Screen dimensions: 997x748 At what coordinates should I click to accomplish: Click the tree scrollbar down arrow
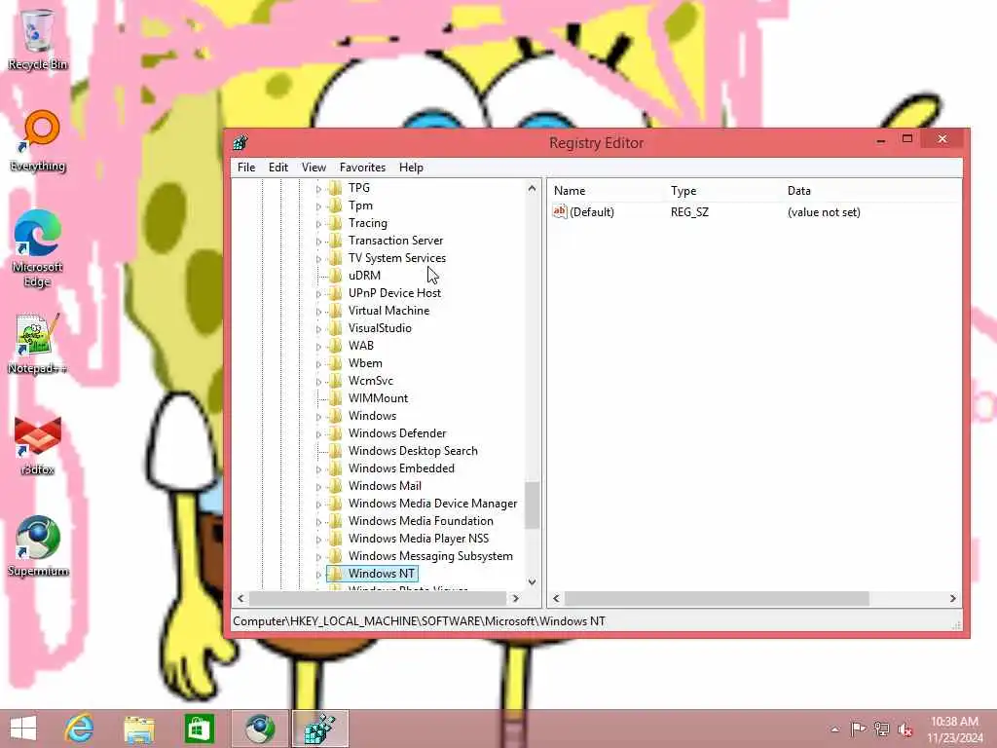tap(533, 581)
